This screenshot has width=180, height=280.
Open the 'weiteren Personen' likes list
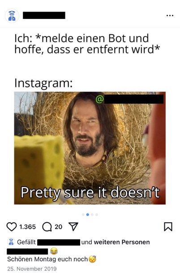tap(122, 242)
